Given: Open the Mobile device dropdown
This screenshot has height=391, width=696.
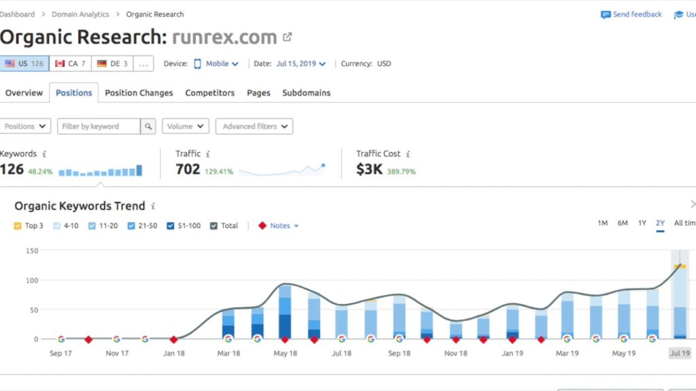Looking at the screenshot, I should pos(222,64).
